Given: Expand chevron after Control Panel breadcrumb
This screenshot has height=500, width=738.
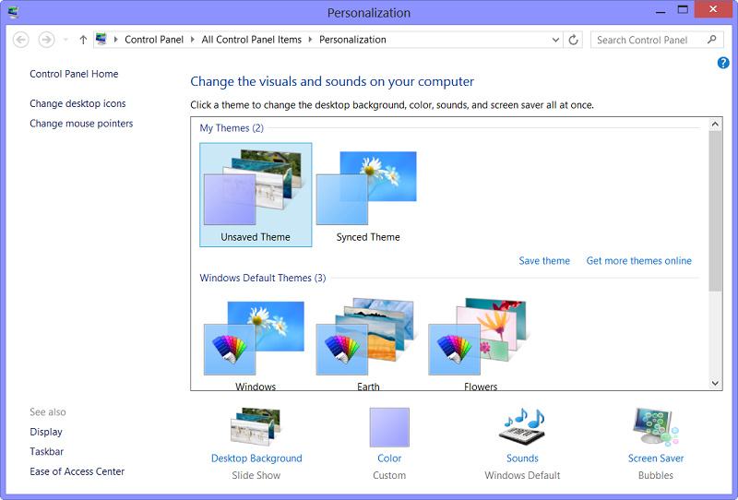Looking at the screenshot, I should click(x=193, y=40).
